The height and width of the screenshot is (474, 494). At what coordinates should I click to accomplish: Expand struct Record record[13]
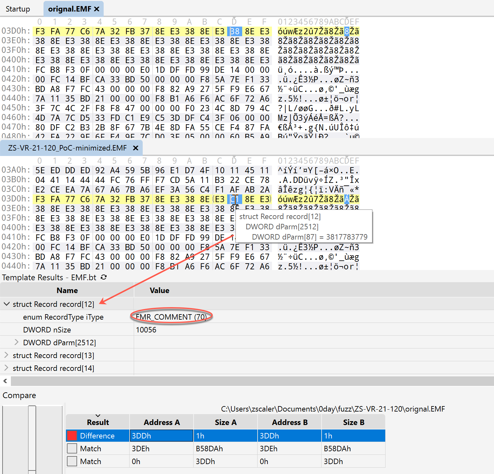(6, 355)
